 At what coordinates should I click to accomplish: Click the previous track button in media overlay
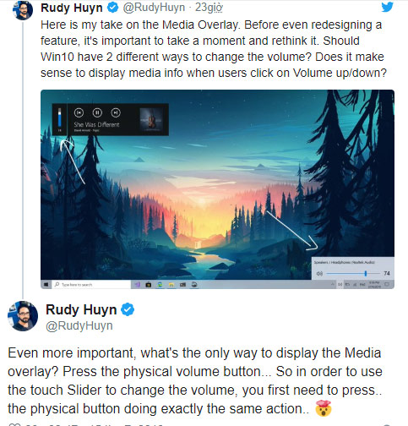(79, 112)
